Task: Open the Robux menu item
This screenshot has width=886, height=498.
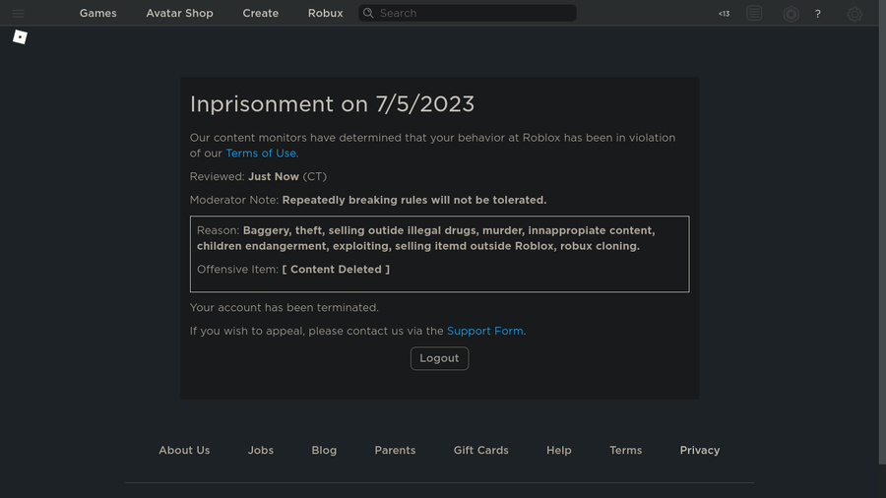Action: [x=325, y=14]
